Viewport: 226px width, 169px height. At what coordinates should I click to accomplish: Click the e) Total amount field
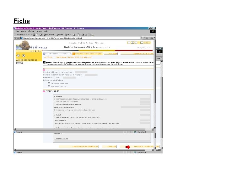tap(145, 115)
